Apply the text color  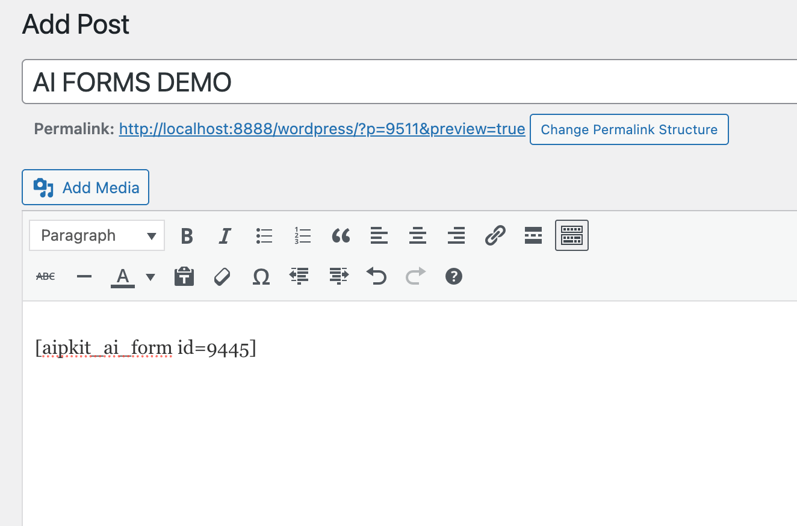click(x=123, y=277)
